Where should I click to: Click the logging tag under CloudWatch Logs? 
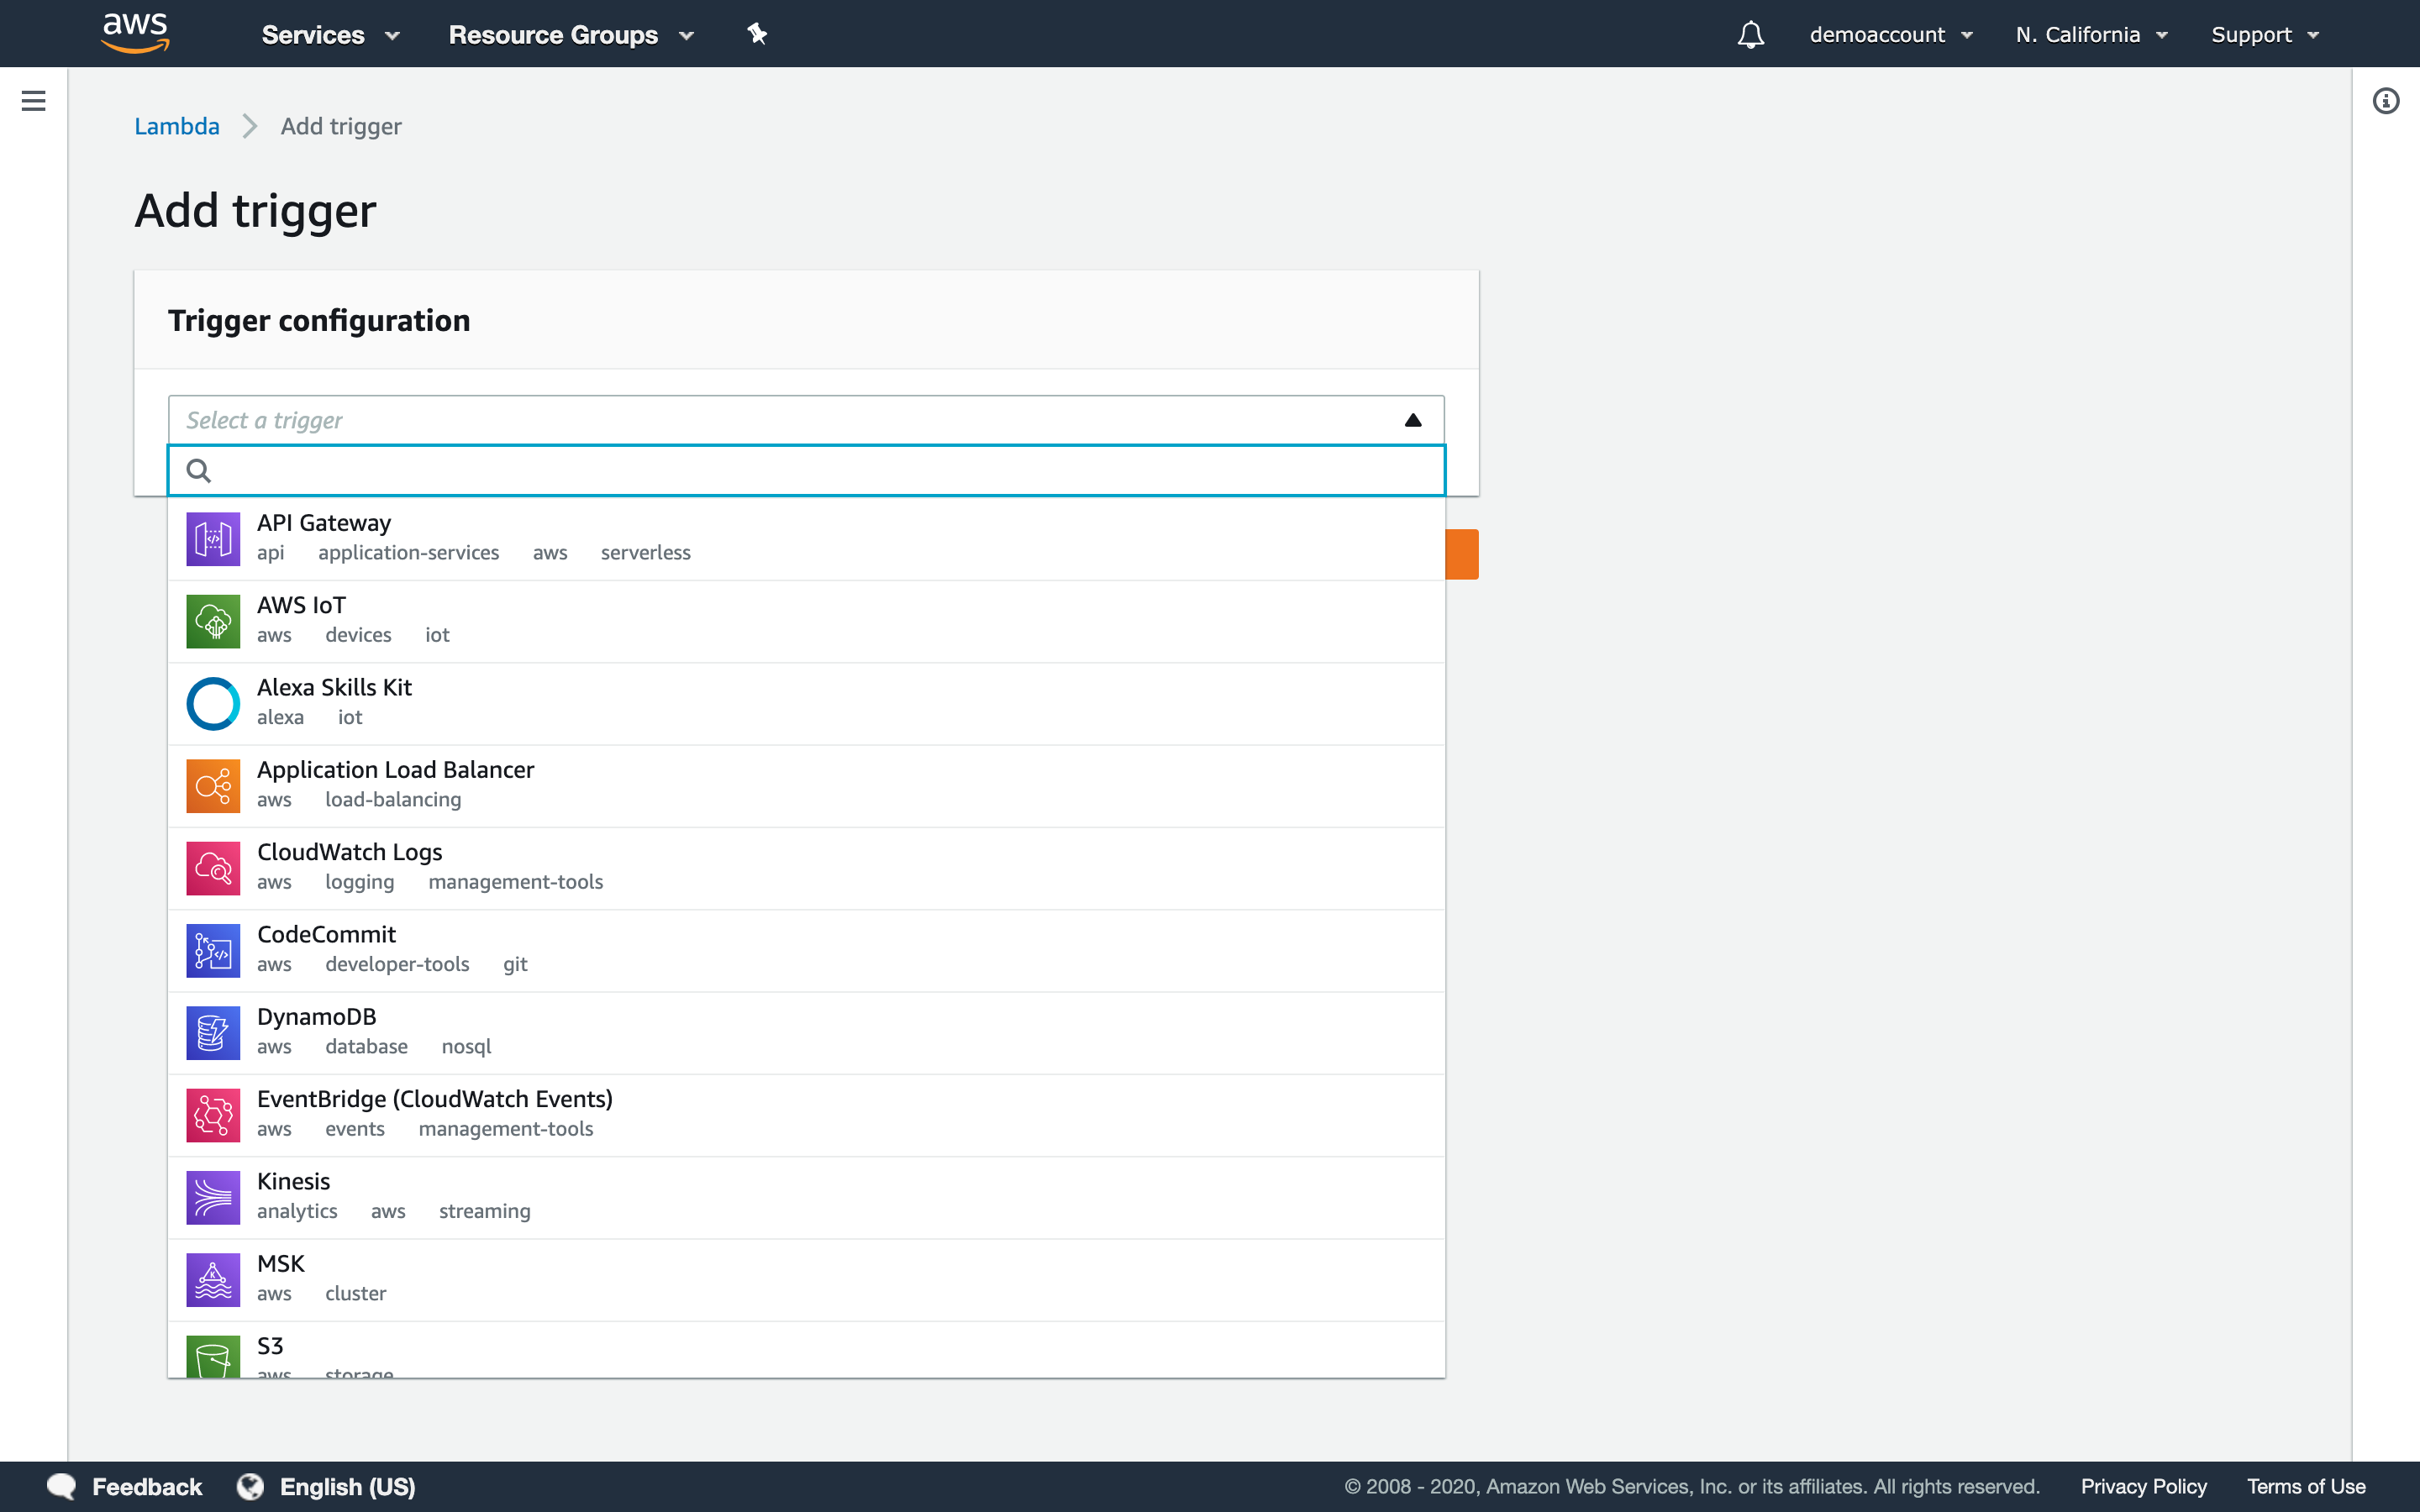tap(359, 882)
